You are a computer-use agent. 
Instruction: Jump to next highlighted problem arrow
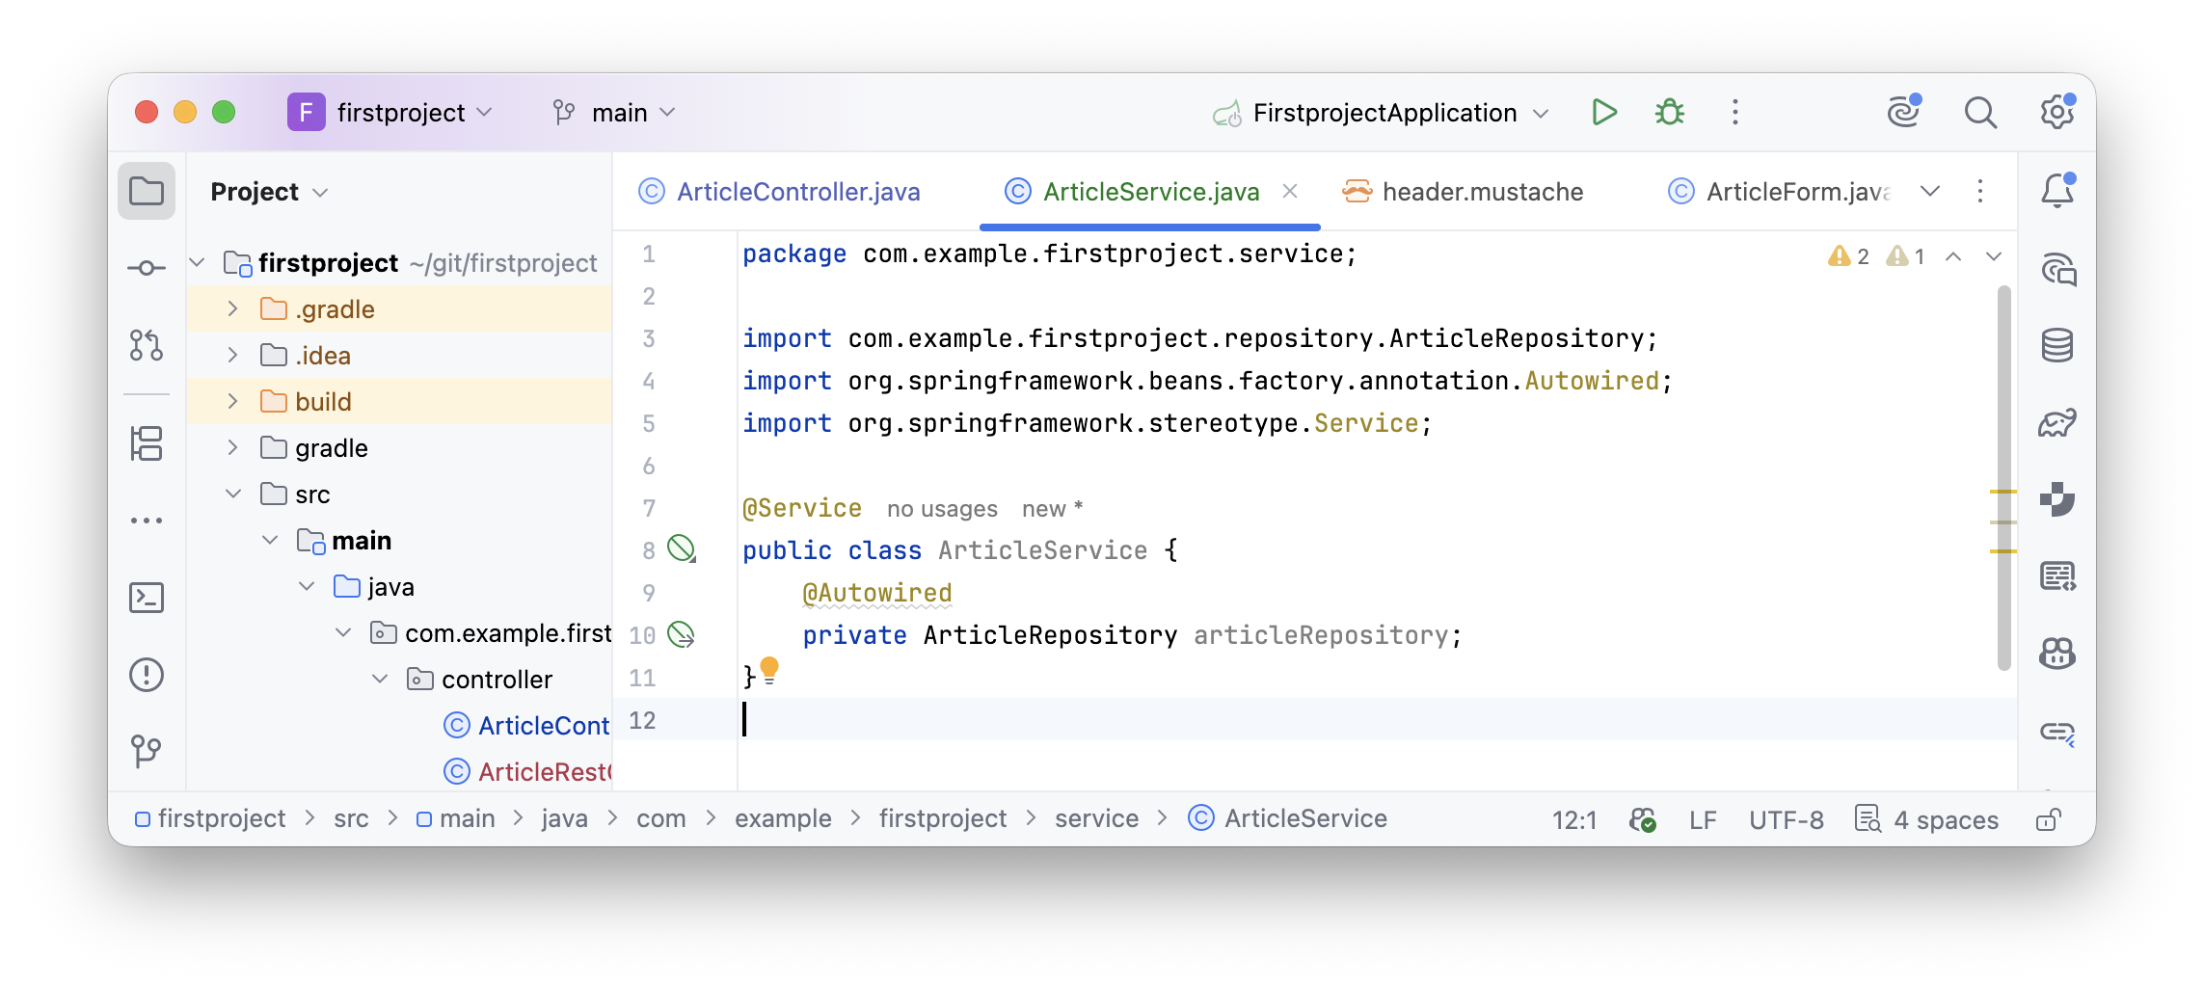[x=1994, y=256]
